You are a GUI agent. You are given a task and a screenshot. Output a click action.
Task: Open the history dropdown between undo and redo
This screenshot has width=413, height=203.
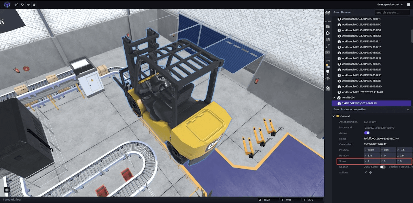[28, 5]
